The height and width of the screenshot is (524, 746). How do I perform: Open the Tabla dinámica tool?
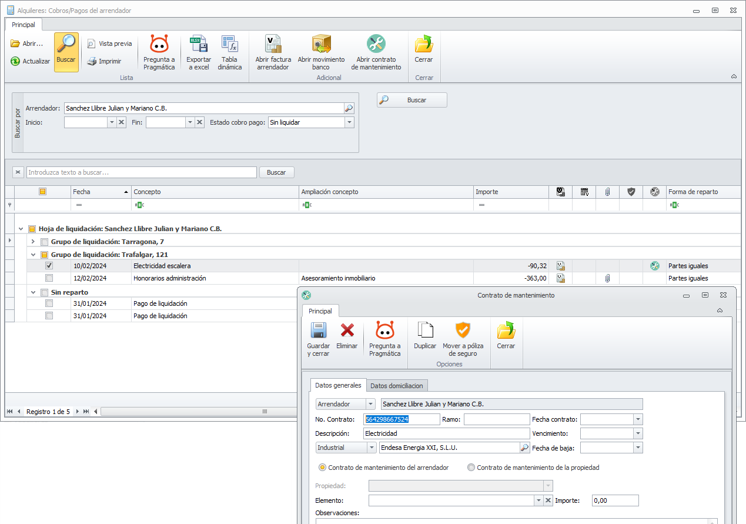(229, 45)
